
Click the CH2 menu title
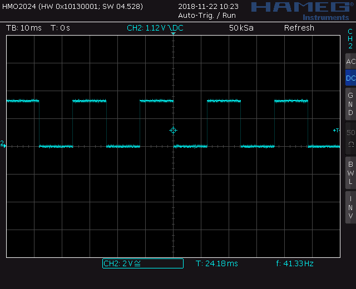[350, 39]
